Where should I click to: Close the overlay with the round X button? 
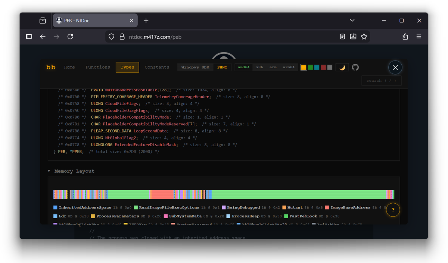(x=395, y=68)
